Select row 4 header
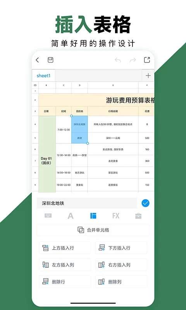The image size is (186, 310). point(35,124)
